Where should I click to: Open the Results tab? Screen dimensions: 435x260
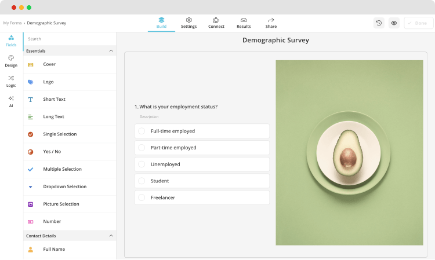point(244,23)
